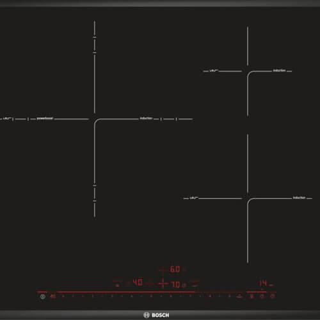Click center marker of lower right zone
This screenshot has height=320, width=320.
[x=248, y=199]
